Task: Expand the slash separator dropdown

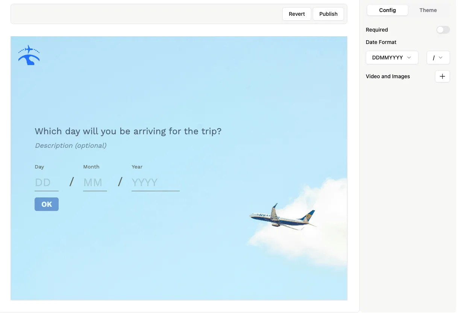Action: coord(438,58)
